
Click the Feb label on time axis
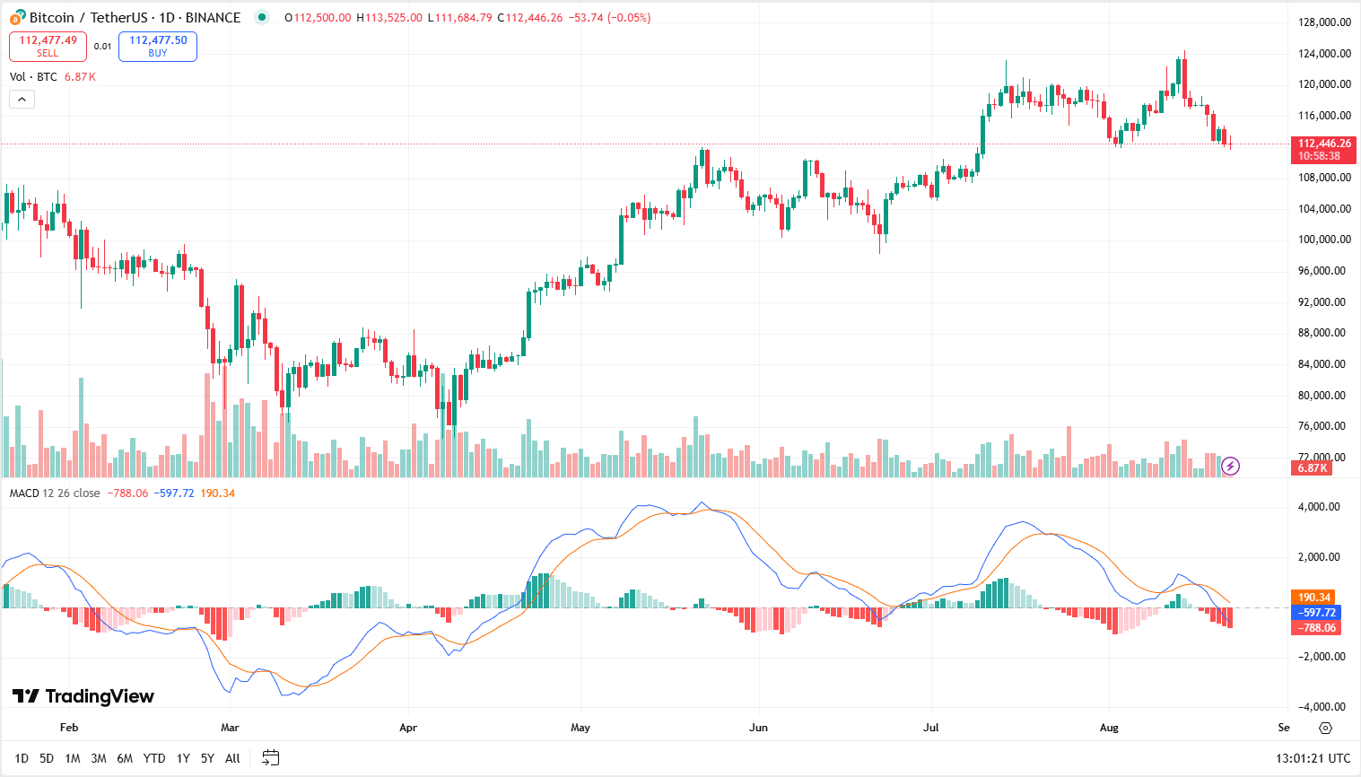tap(69, 728)
